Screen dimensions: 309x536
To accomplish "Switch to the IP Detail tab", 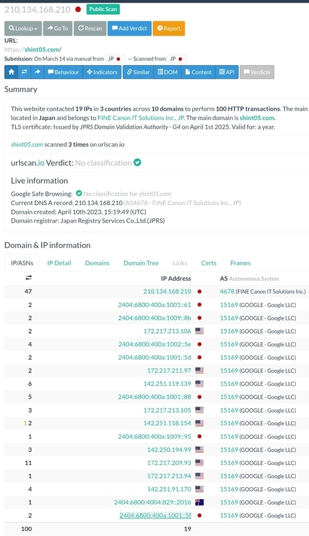I will [59, 263].
